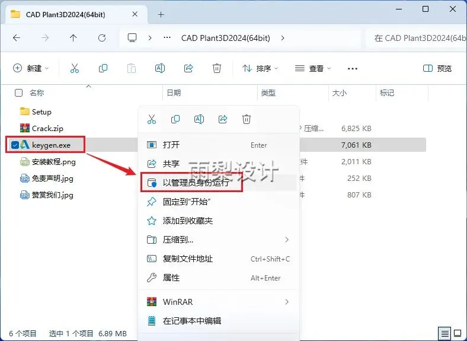Click the Share icon in the context menu
The width and height of the screenshot is (467, 341).
pyautogui.click(x=223, y=120)
